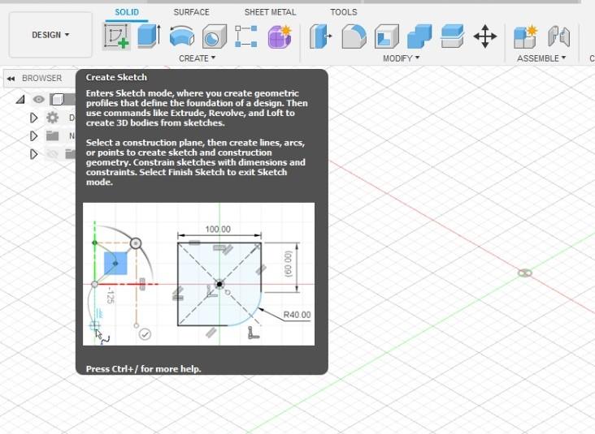
Task: Click the gear Document Settings icon
Action: (x=52, y=118)
